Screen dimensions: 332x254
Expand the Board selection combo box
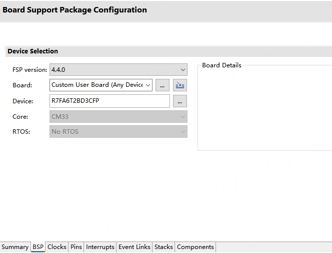click(x=101, y=85)
